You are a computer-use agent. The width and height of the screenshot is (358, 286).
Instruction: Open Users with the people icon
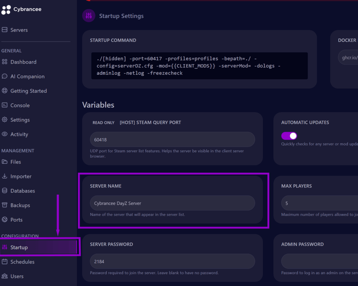click(x=5, y=276)
